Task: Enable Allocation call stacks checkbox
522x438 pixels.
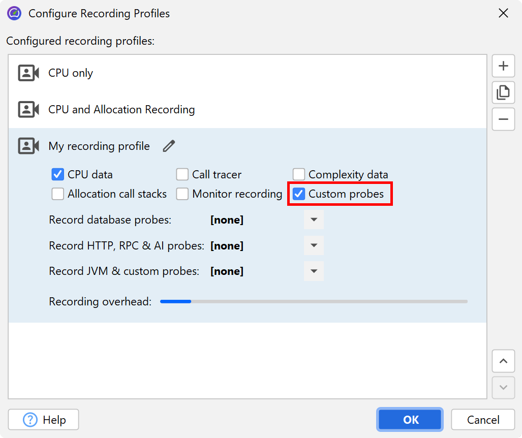Action: coord(57,194)
